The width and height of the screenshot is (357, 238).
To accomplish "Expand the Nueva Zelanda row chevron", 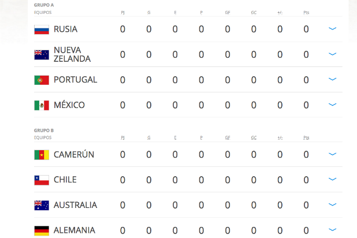I will (332, 54).
